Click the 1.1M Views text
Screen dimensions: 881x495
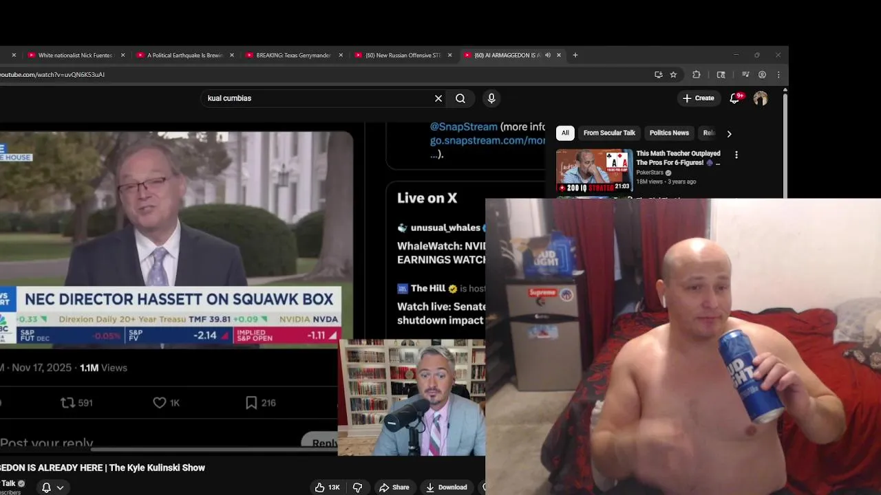click(103, 368)
